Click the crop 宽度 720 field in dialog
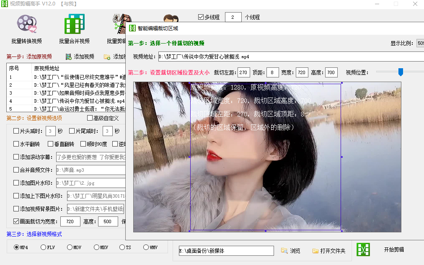The image size is (424, 265). point(302,72)
